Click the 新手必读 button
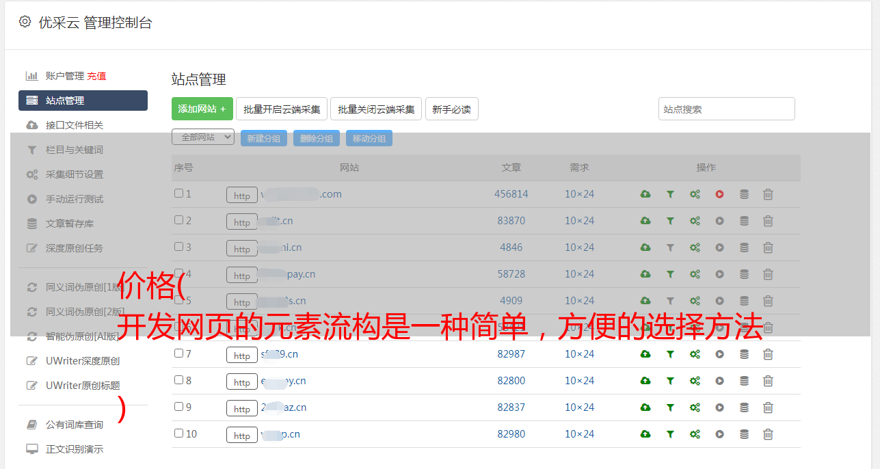The width and height of the screenshot is (880, 469). click(451, 109)
